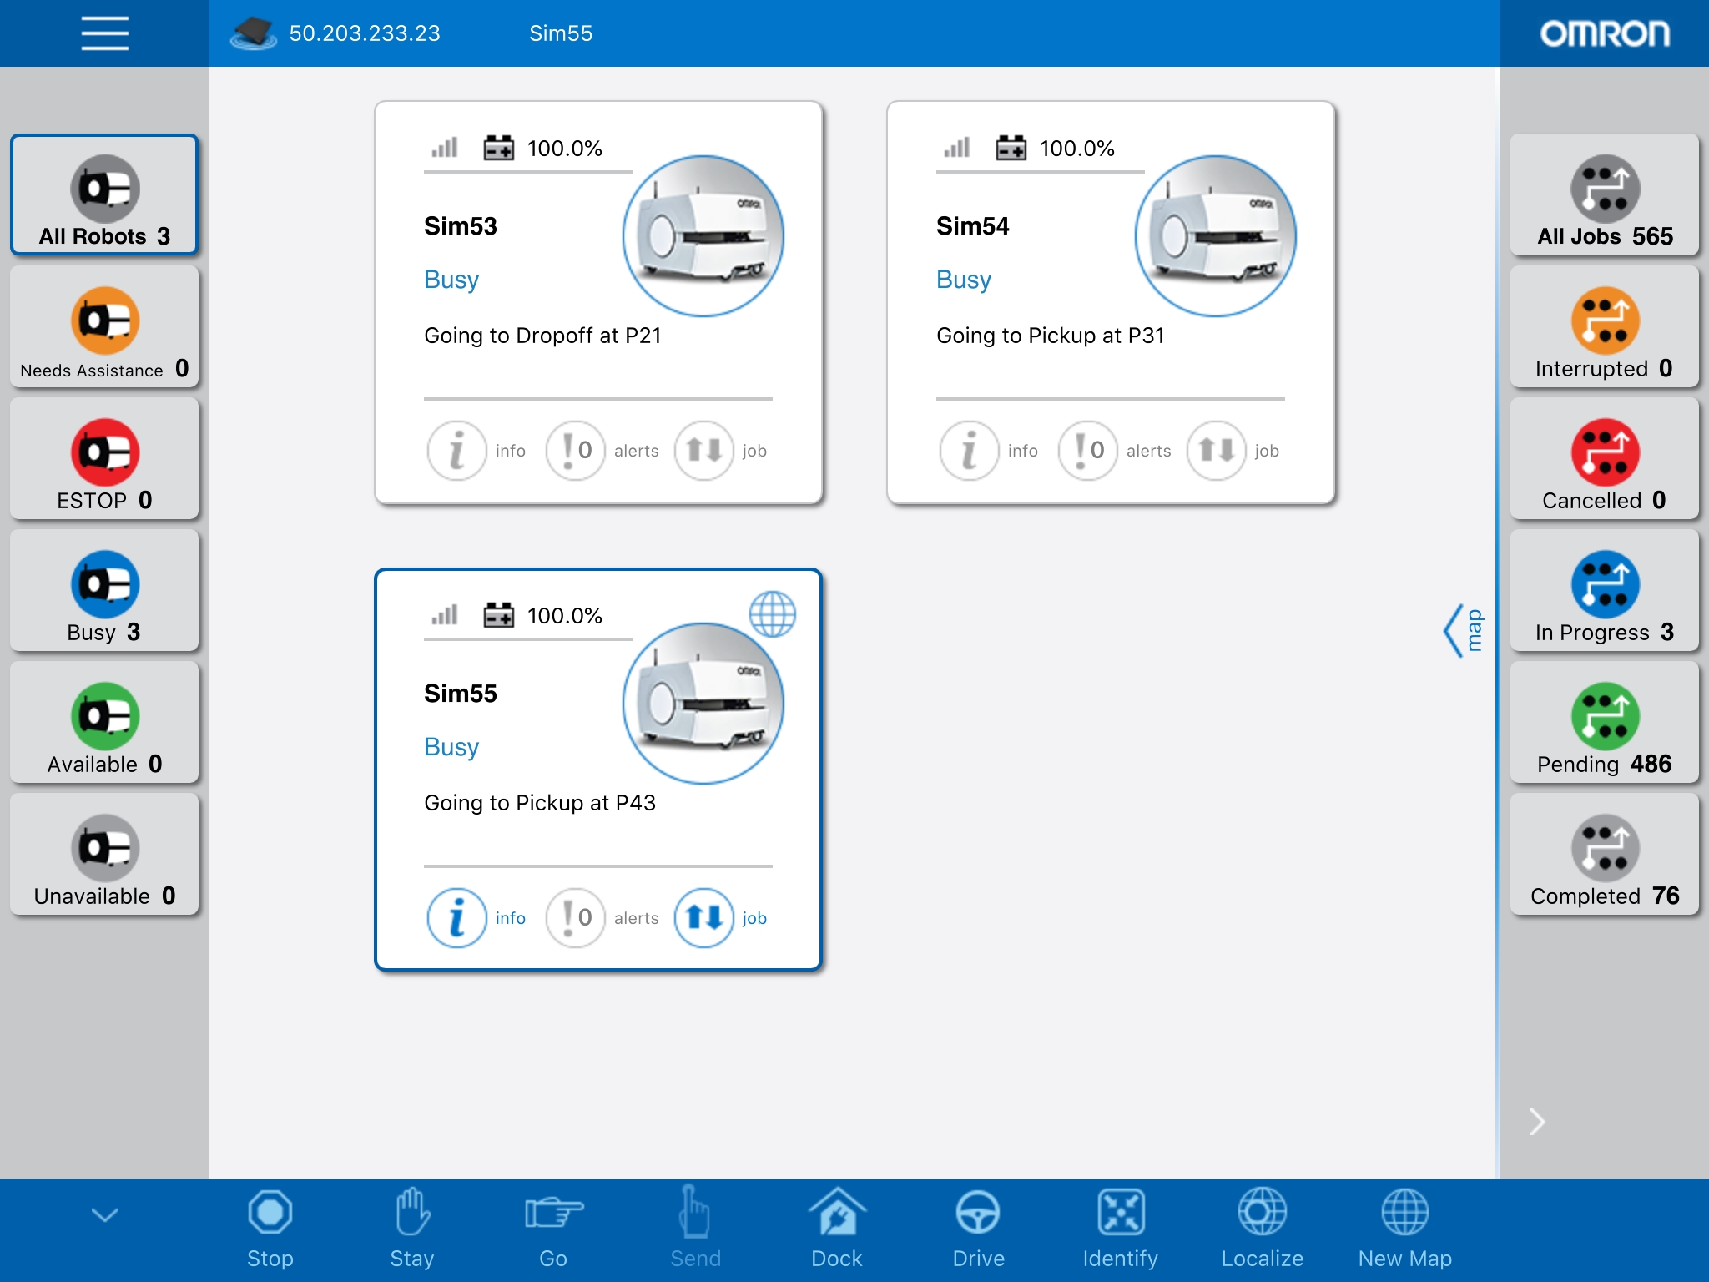Screen dimensions: 1709x1282
Task: Open info for Sim54
Action: 989,451
